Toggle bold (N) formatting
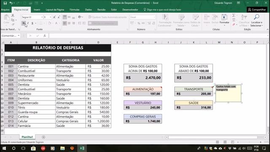Screen dimensions: 270x152 [24, 23]
